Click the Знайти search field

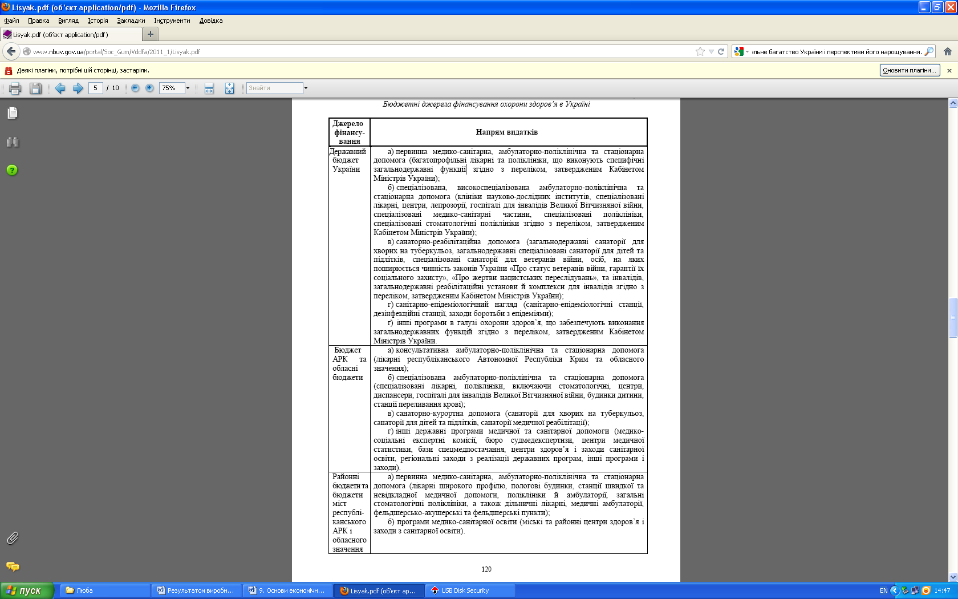tap(274, 88)
